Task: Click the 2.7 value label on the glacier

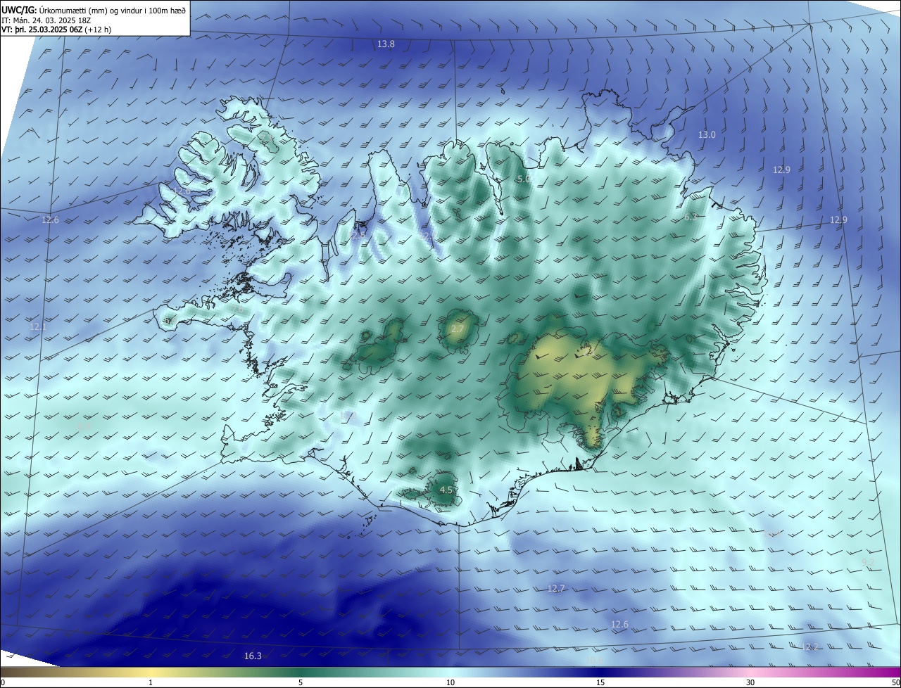Action: point(458,329)
